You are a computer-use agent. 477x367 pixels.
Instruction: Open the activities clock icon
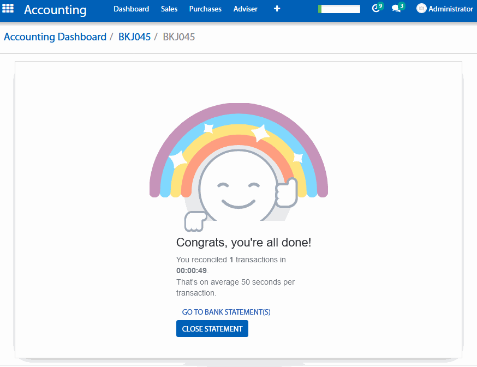pos(375,9)
